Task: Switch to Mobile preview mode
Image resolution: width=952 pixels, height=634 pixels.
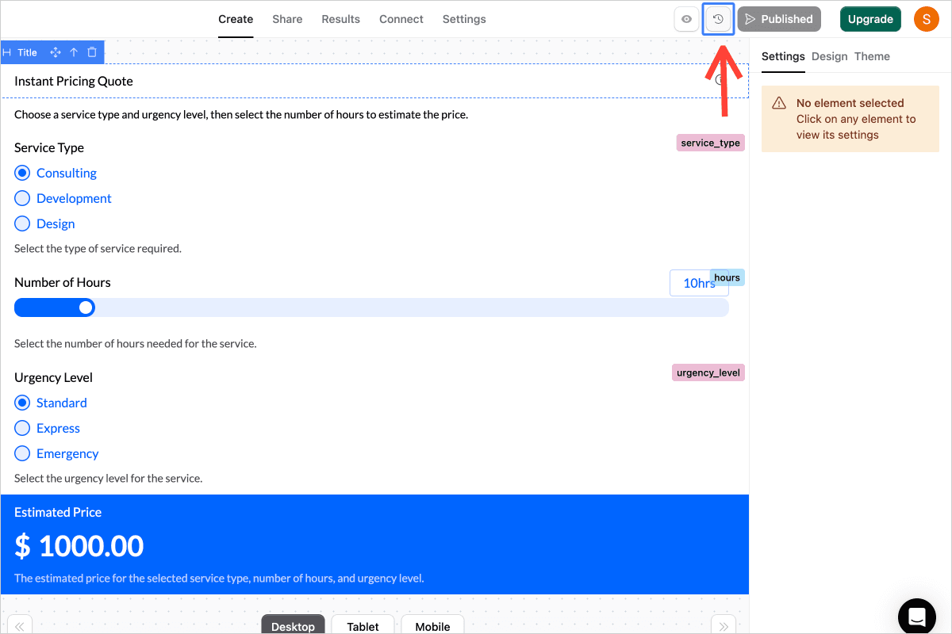Action: point(432,625)
